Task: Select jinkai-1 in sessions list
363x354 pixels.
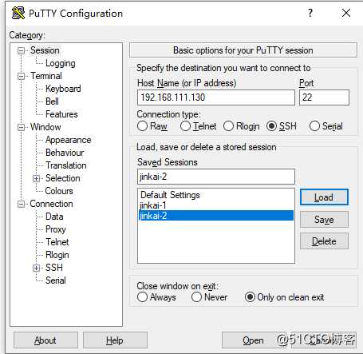Action: (x=216, y=205)
